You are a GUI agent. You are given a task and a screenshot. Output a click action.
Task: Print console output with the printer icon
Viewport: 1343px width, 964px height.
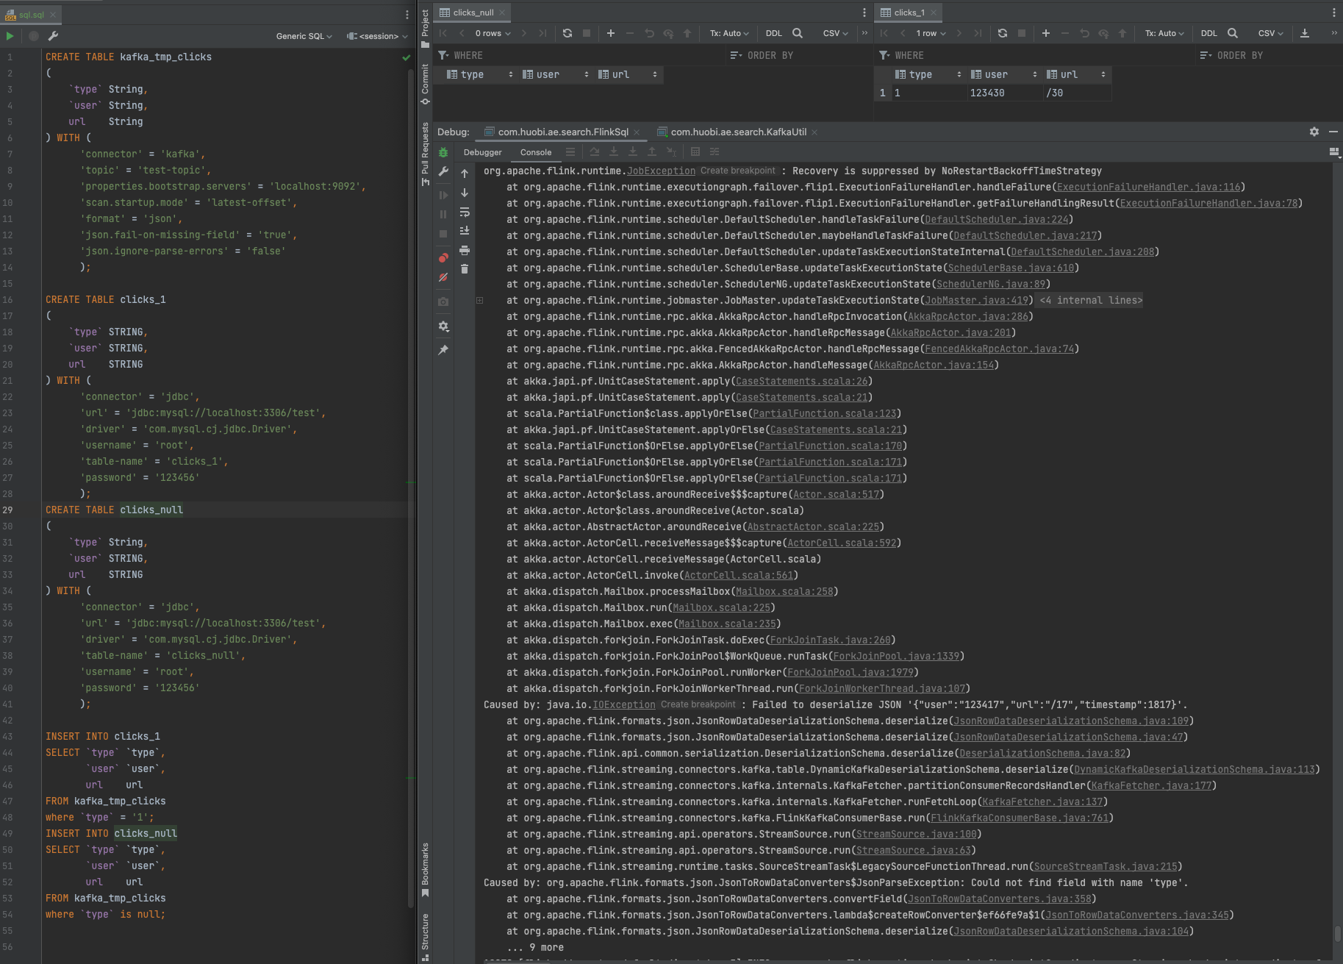[x=465, y=250]
